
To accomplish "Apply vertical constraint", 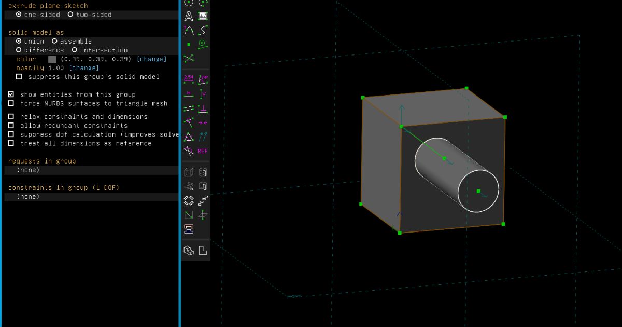I will pos(203,94).
